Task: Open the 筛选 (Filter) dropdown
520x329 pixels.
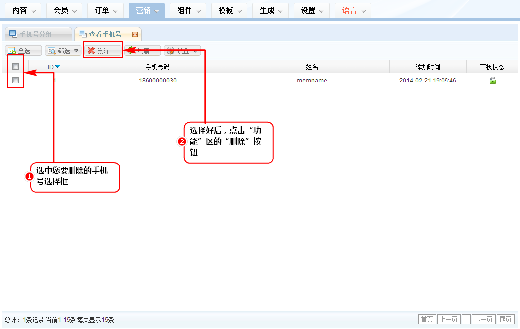Action: pos(63,51)
